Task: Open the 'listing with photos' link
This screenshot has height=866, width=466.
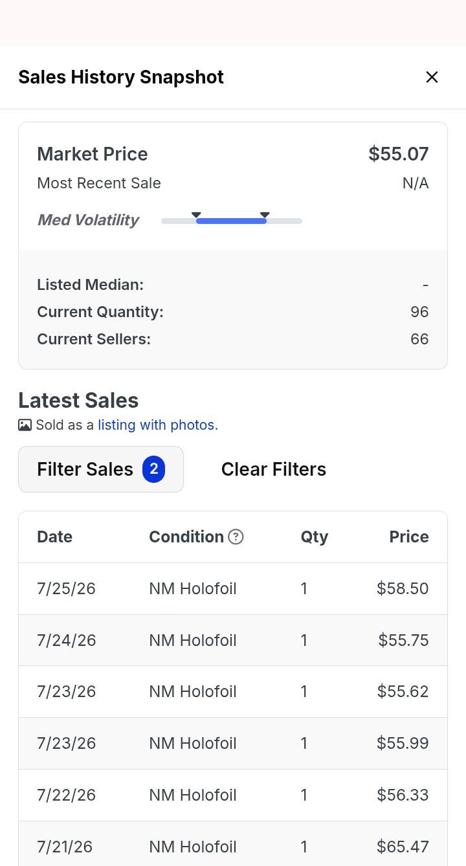Action: tap(158, 425)
